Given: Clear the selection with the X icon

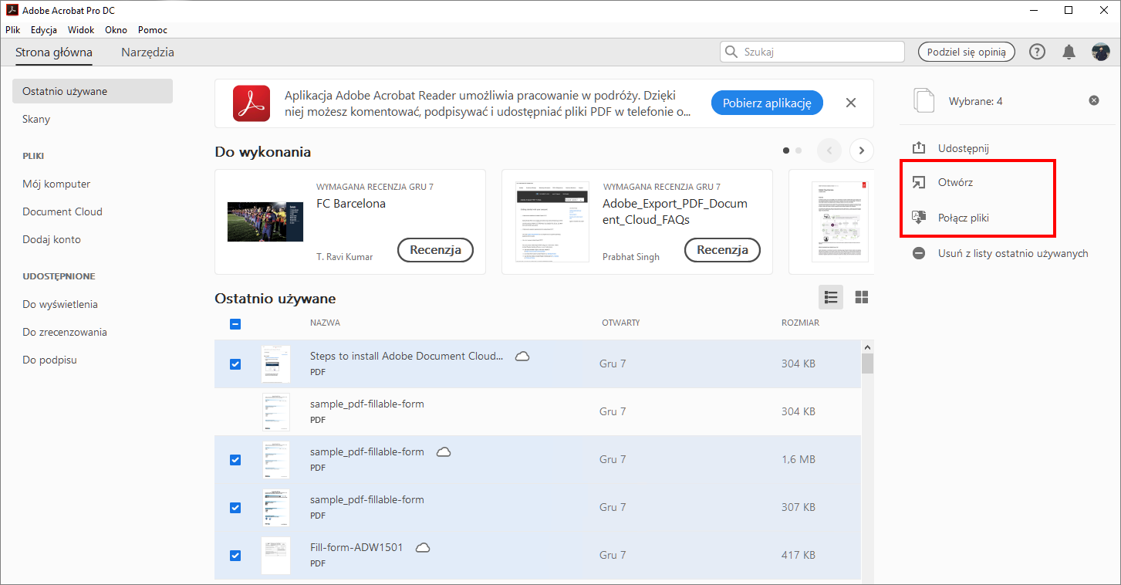Looking at the screenshot, I should tap(1093, 100).
